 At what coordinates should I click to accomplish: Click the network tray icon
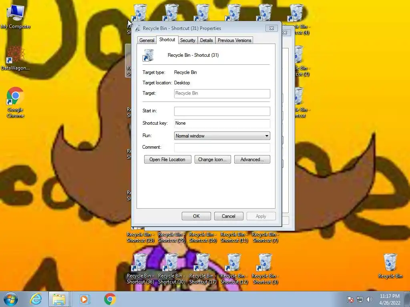coord(360,299)
